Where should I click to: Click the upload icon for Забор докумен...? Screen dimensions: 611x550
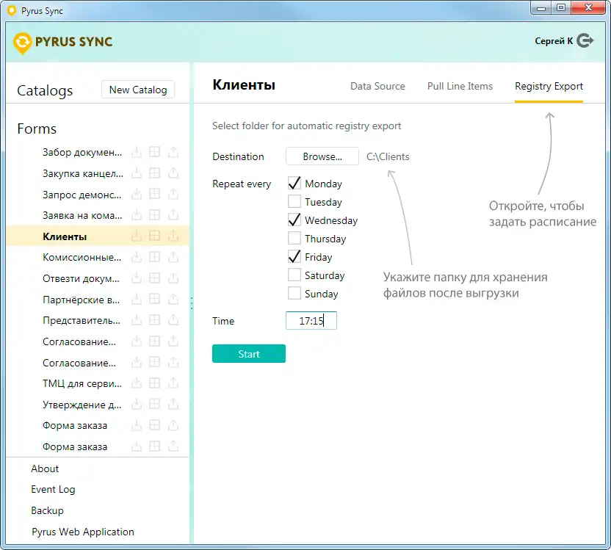point(173,152)
